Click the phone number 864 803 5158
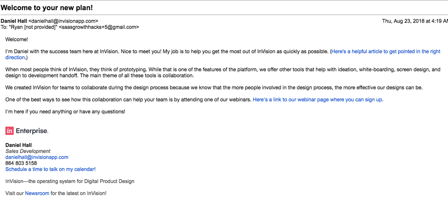The height and width of the screenshot is (202, 448). [21, 163]
